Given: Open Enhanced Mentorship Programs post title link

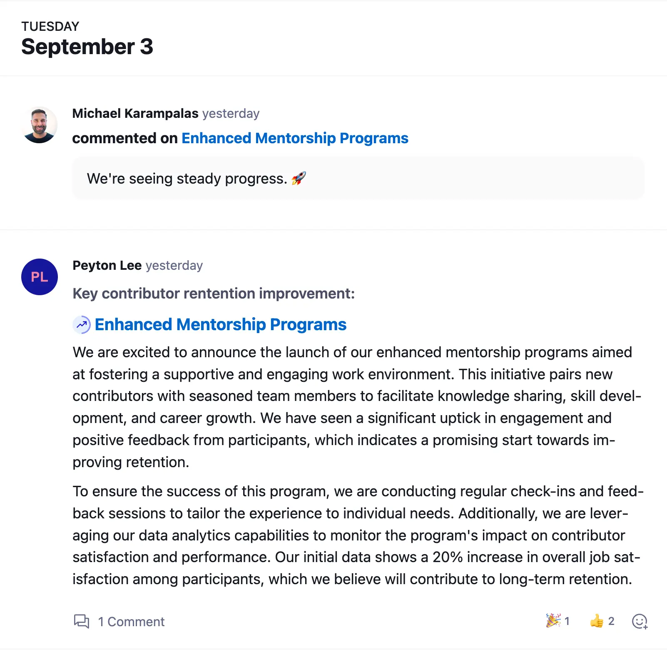Looking at the screenshot, I should 220,325.
